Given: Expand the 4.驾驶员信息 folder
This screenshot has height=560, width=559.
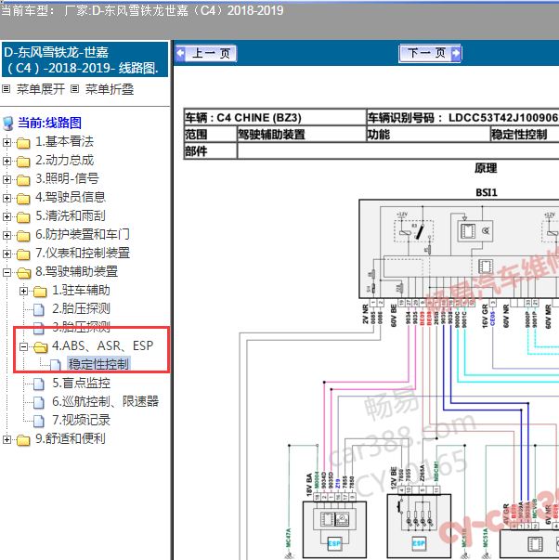Looking at the screenshot, I should pyautogui.click(x=6, y=198).
